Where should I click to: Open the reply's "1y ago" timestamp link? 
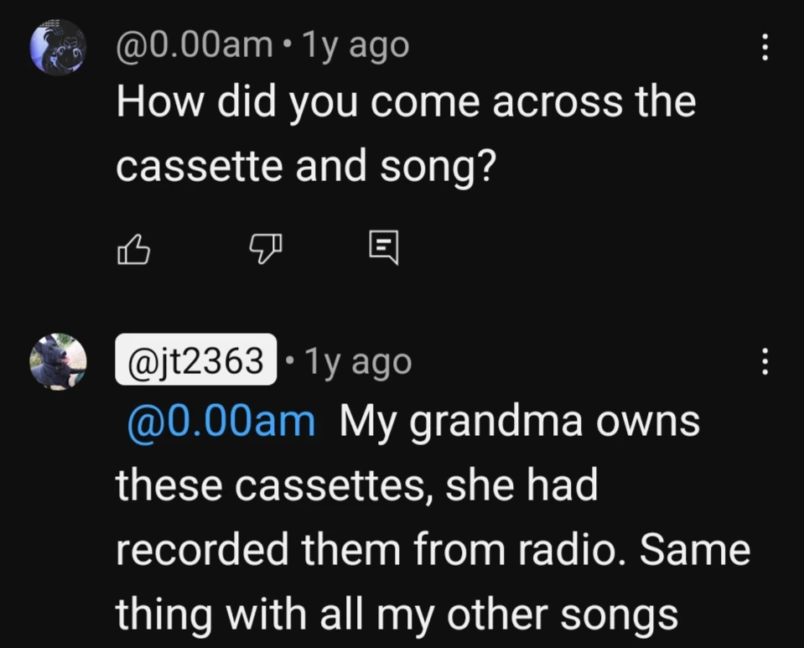(x=358, y=361)
